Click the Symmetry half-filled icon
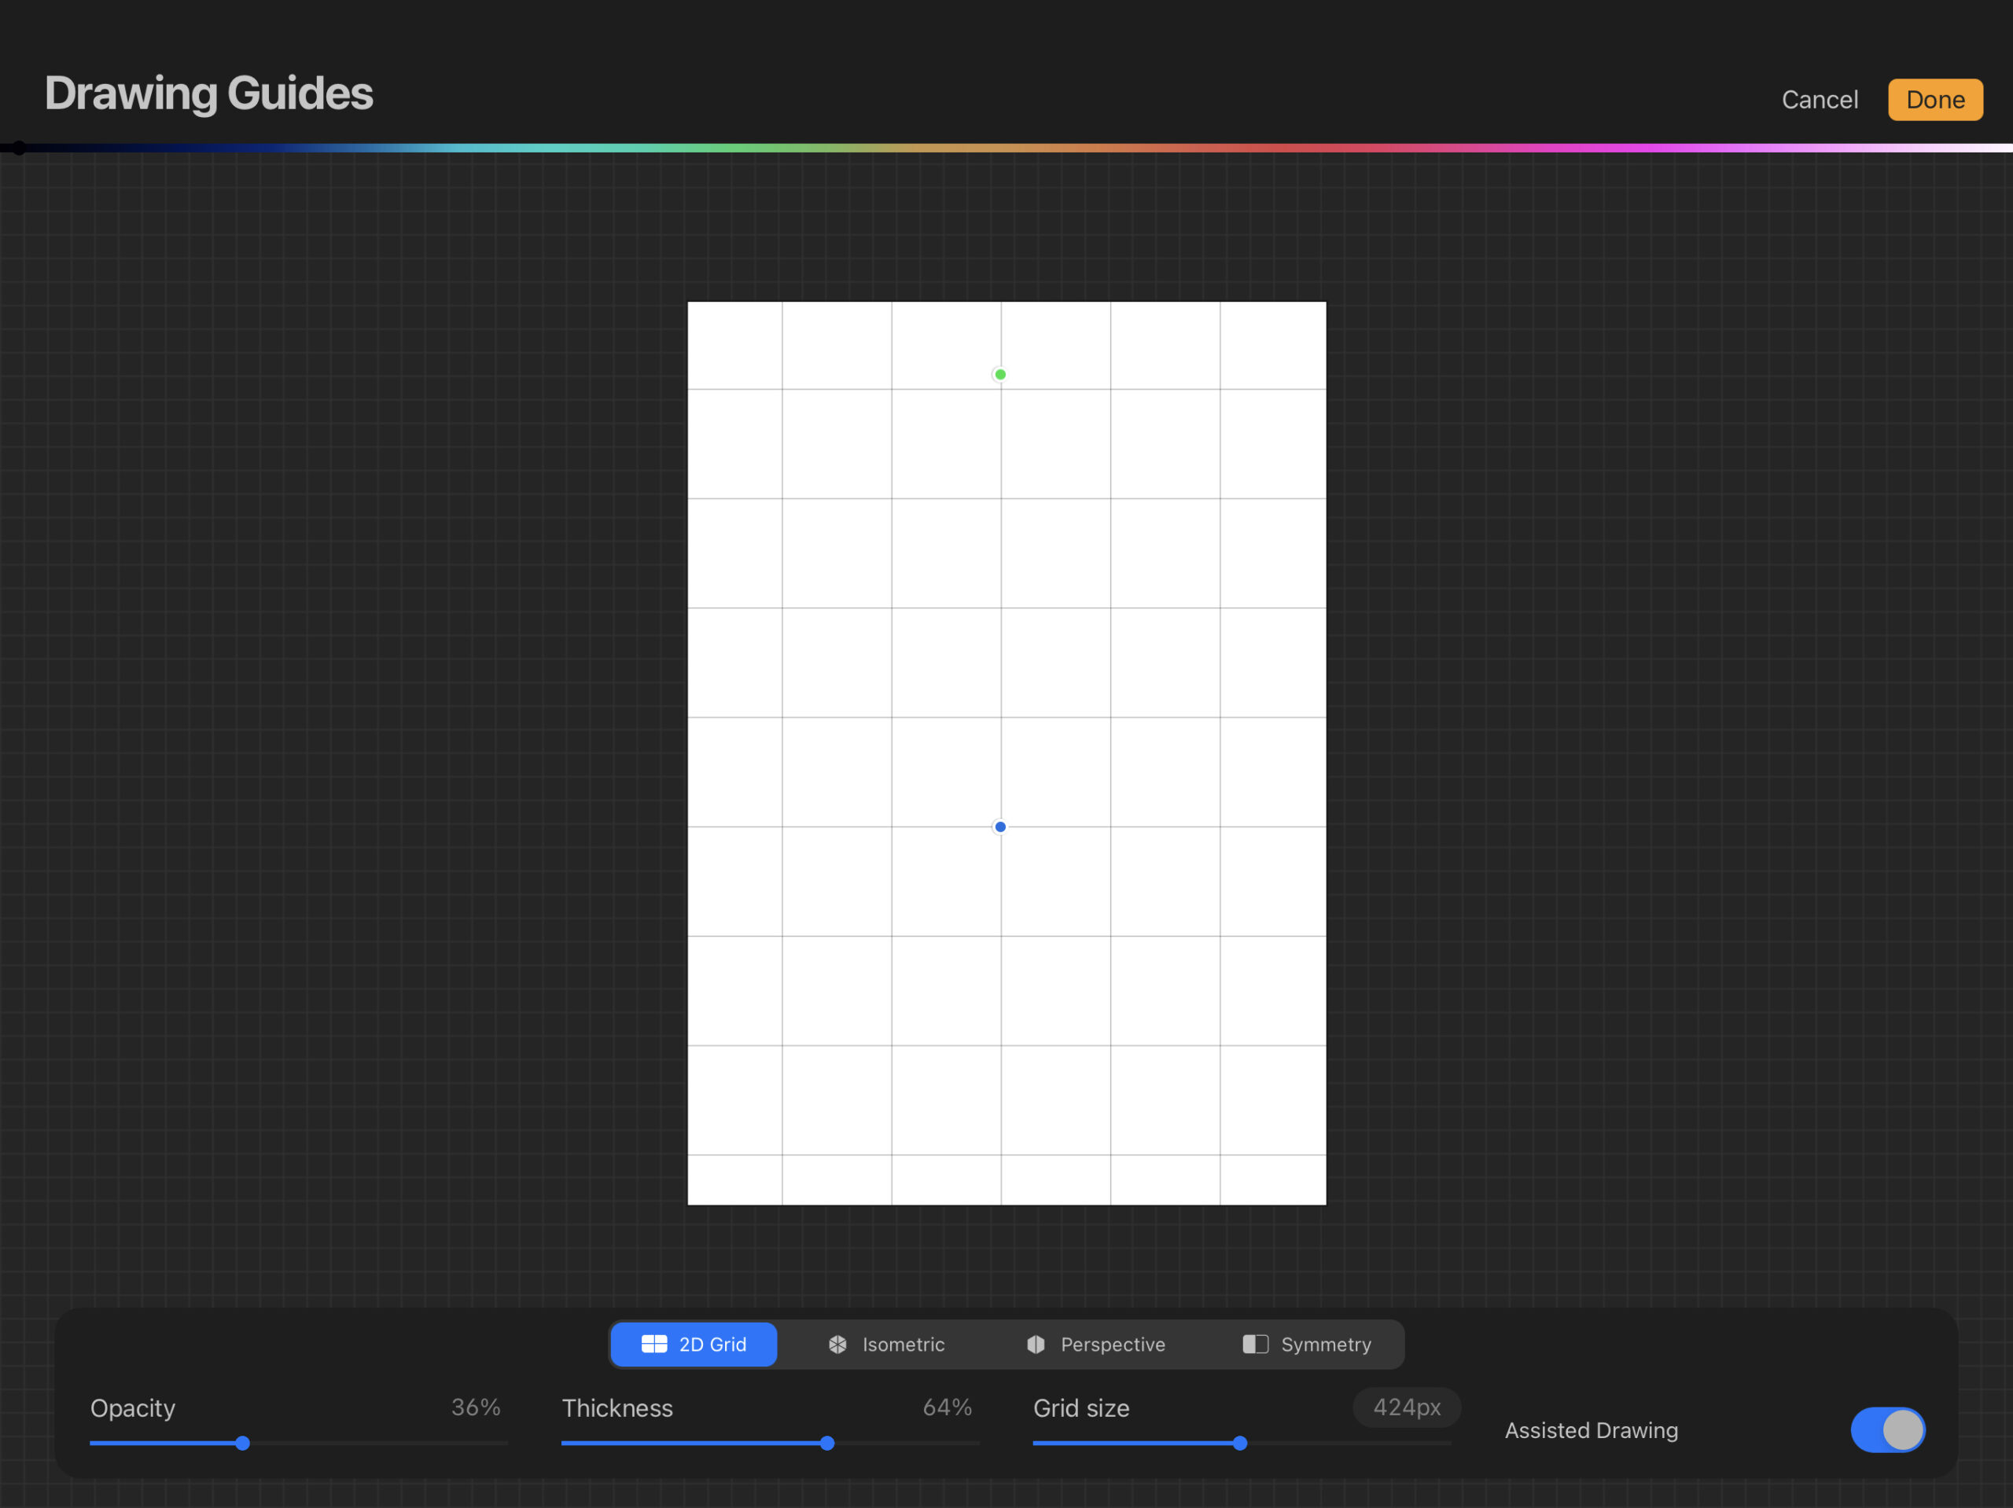The image size is (2013, 1508). 1255,1345
